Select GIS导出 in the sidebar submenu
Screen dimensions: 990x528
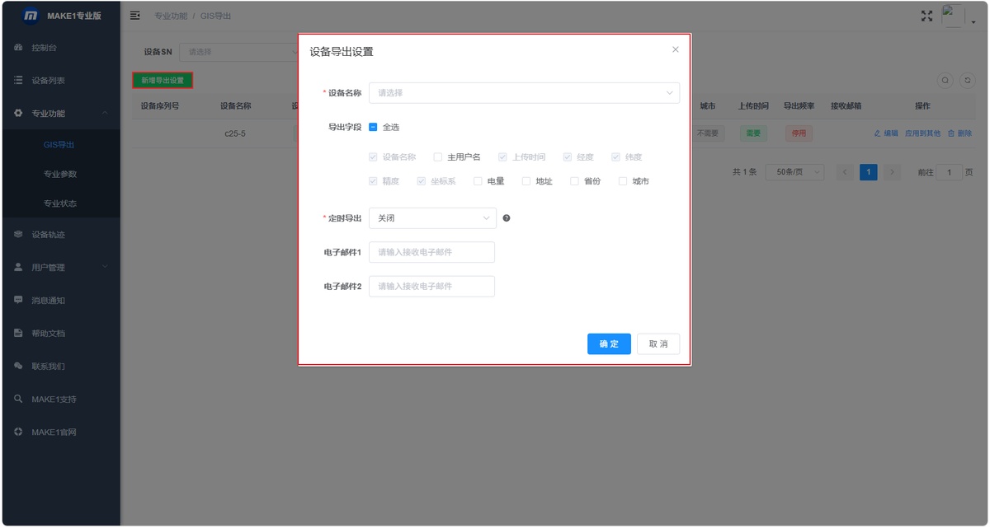[x=60, y=145]
